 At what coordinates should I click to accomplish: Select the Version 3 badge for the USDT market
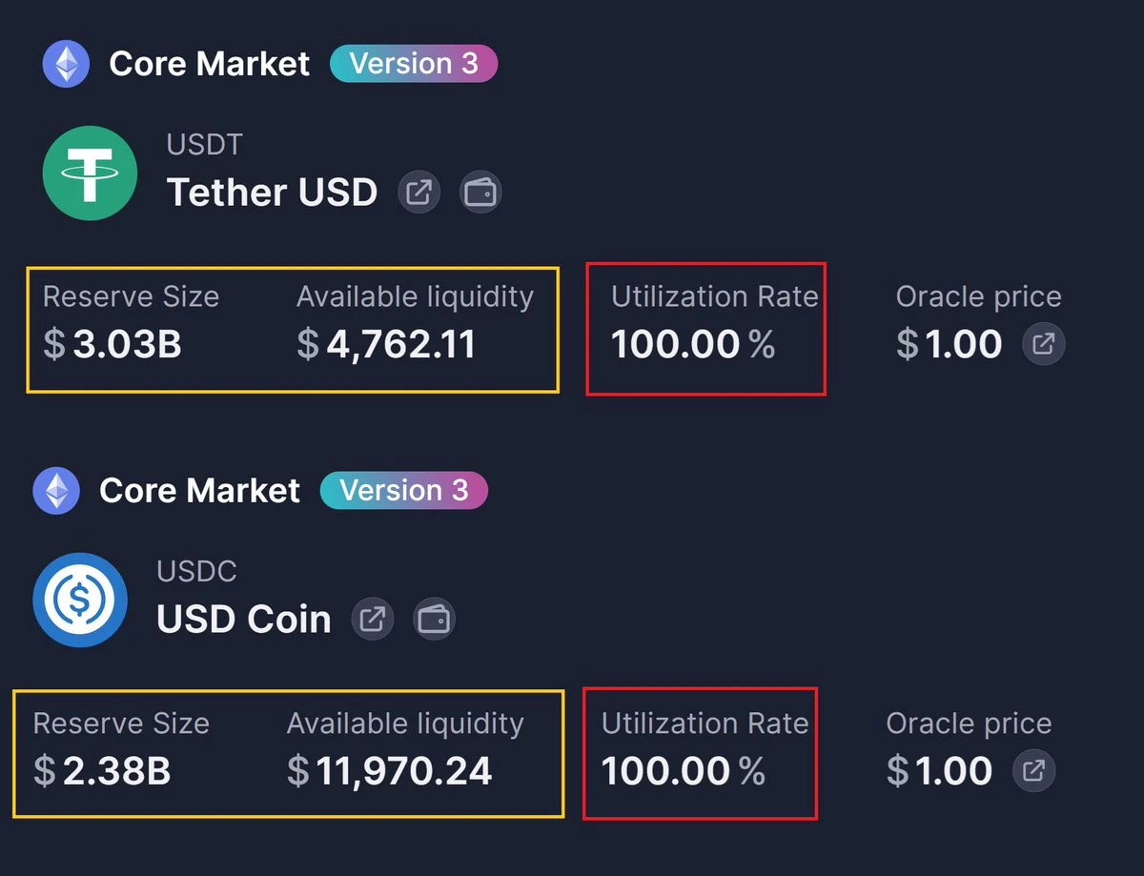414,63
